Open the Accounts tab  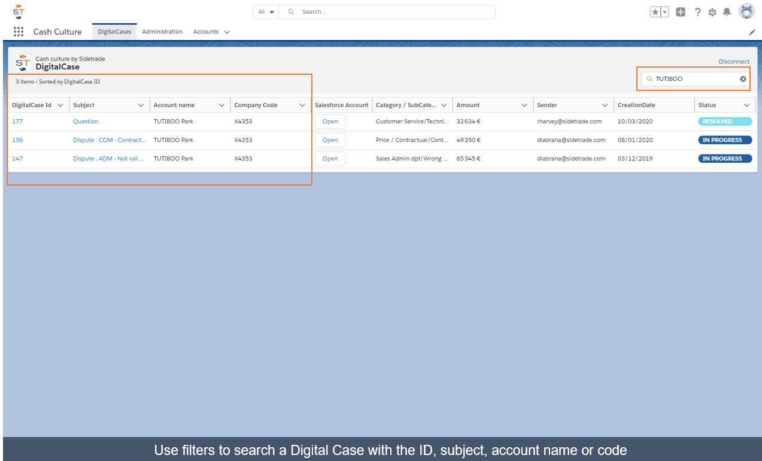pos(206,32)
